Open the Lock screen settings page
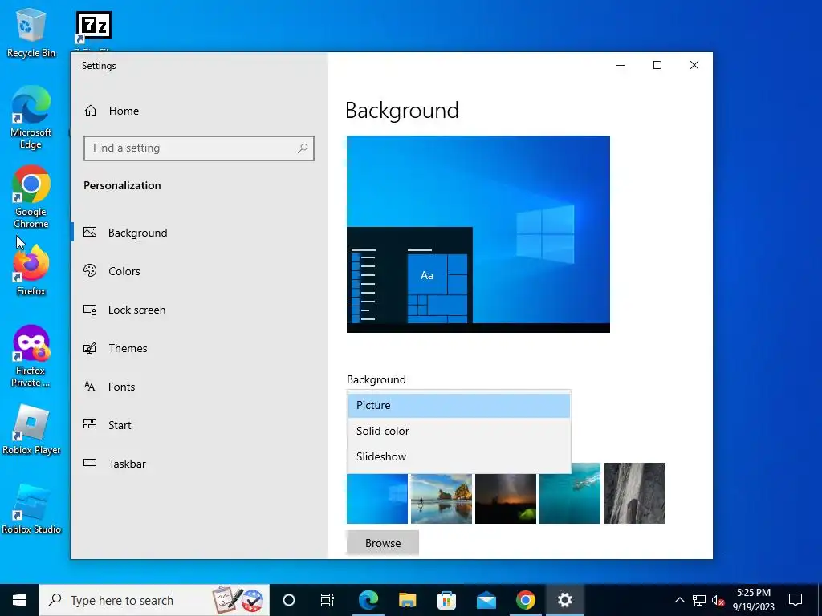822x616 pixels. point(199,310)
